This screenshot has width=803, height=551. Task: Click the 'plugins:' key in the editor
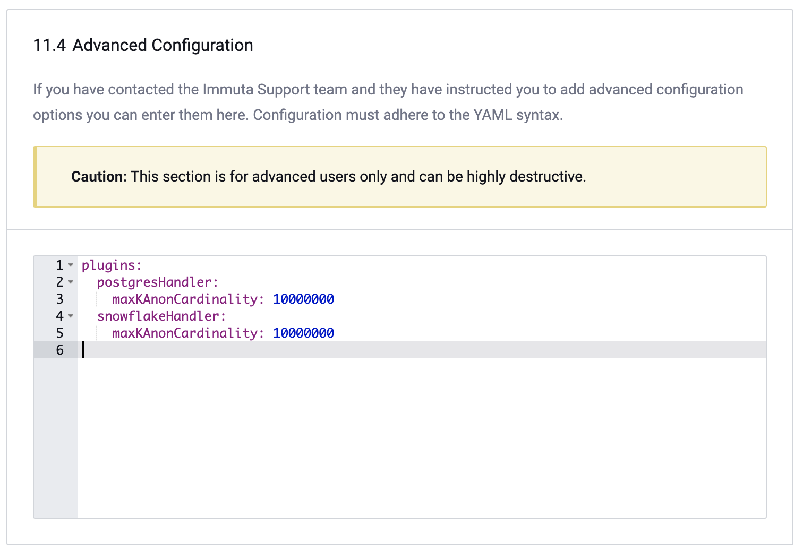click(112, 265)
